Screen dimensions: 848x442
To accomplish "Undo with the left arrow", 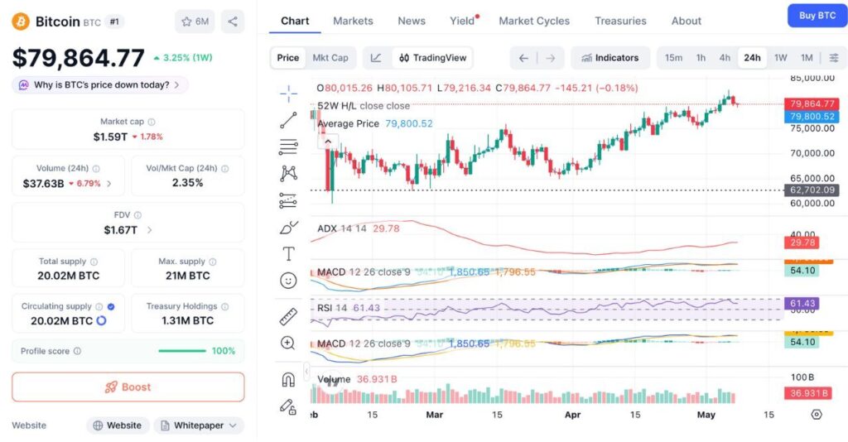I will pos(523,58).
